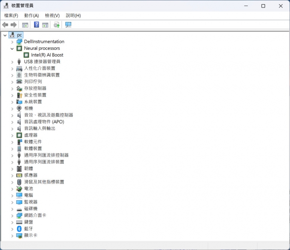Open the 檢視(V) menu
Screen dimensions: 290x250
coord(52,15)
